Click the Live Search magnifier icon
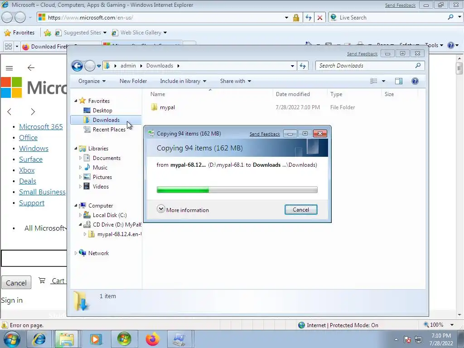464x348 pixels. tap(450, 17)
